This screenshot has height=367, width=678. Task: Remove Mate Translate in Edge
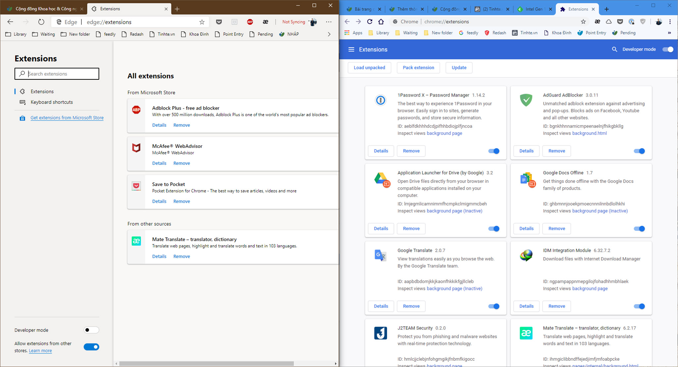coord(182,256)
